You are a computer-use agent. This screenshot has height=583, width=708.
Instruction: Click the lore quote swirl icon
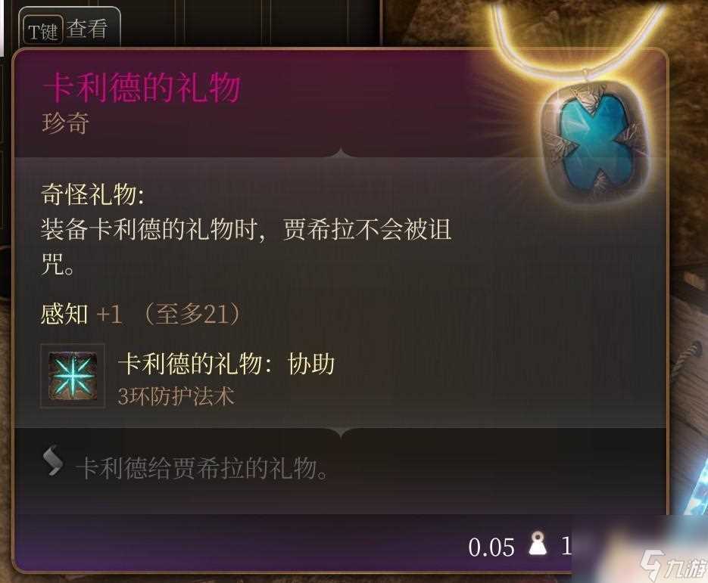coord(53,461)
